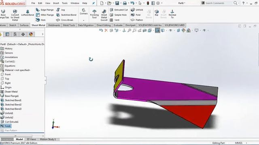Select the Base-Flange1 feature
Viewport: 259px width, 145px height.
[x=10, y=96]
